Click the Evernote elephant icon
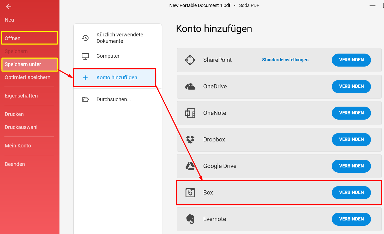This screenshot has height=234, width=384. pyautogui.click(x=190, y=219)
